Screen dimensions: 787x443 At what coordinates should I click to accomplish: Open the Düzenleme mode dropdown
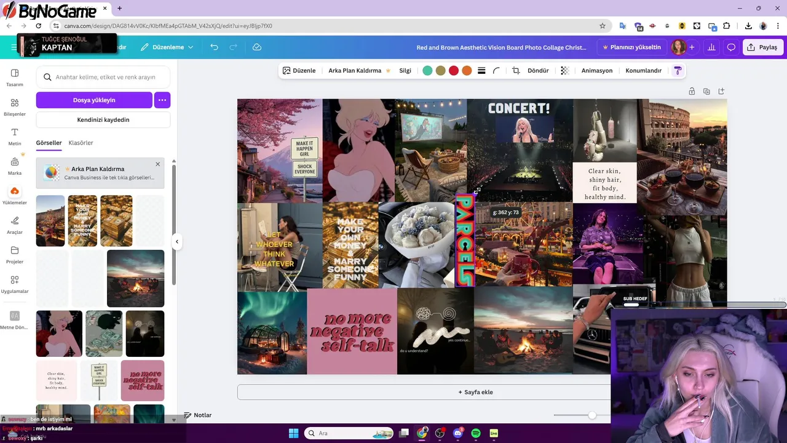point(167,47)
